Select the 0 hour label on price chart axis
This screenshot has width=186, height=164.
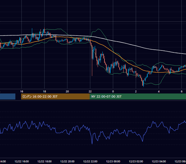(x=113, y=92)
